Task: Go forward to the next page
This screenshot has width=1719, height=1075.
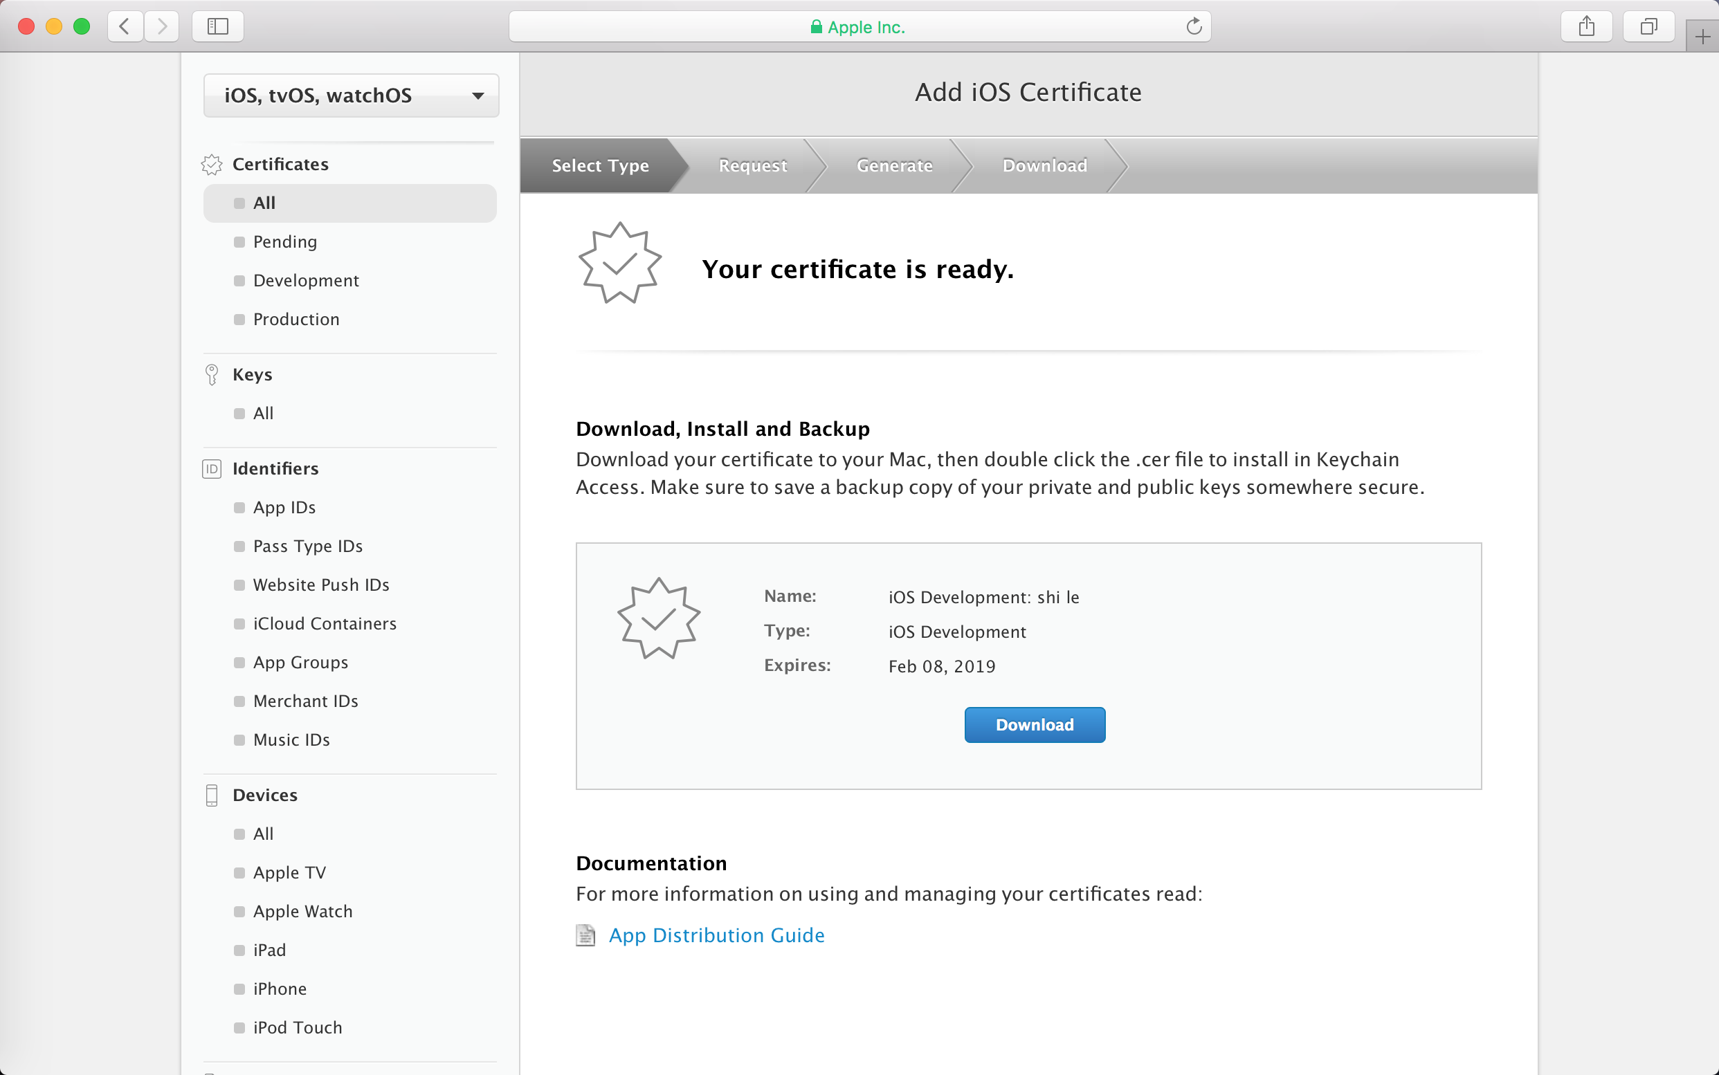Action: click(161, 27)
